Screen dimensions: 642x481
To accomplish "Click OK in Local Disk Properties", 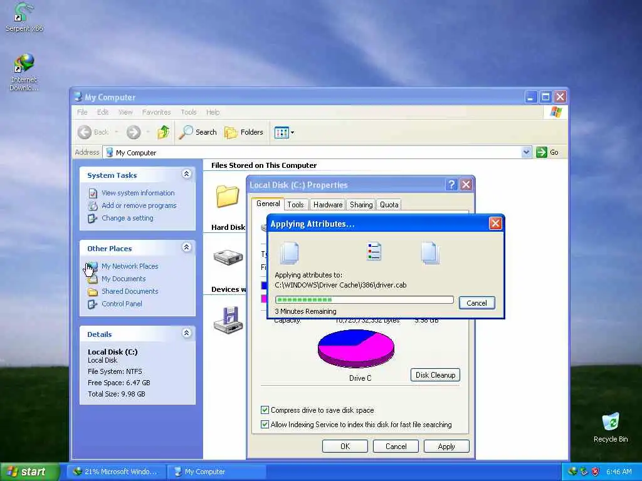I will click(345, 446).
